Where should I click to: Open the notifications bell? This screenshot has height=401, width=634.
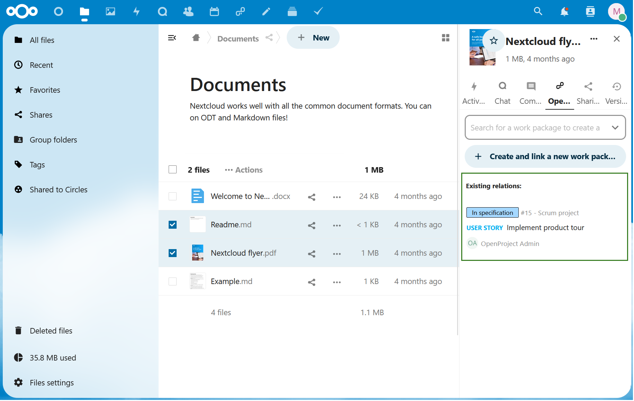tap(564, 11)
